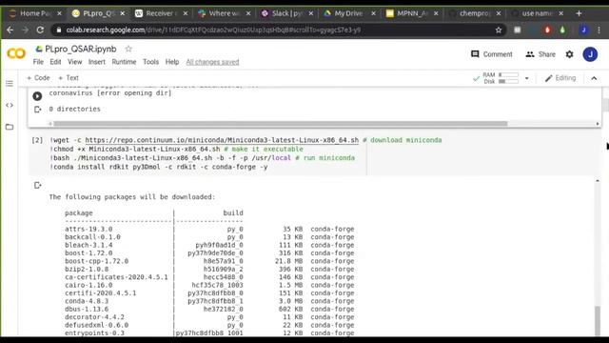Click the 0 directories output text
The height and width of the screenshot is (343, 609).
(x=74, y=109)
